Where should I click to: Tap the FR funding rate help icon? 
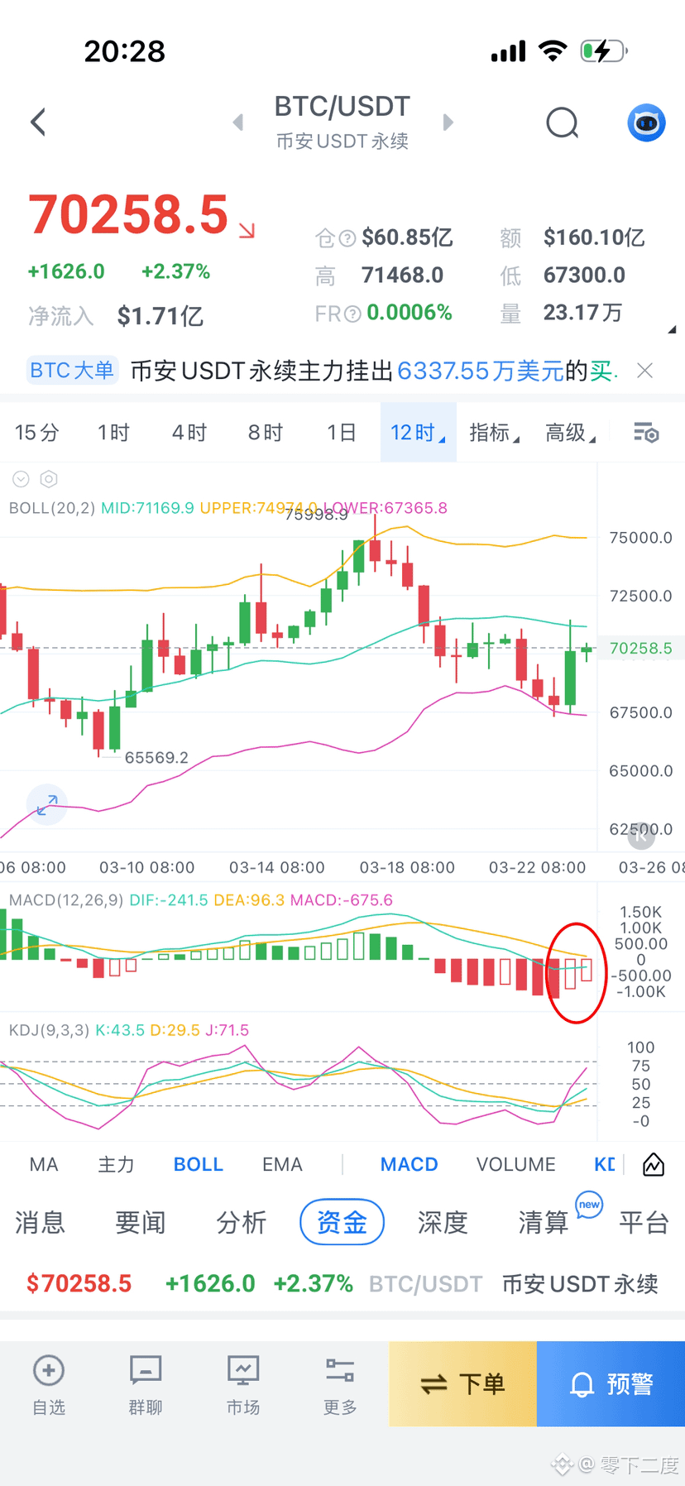tap(352, 314)
